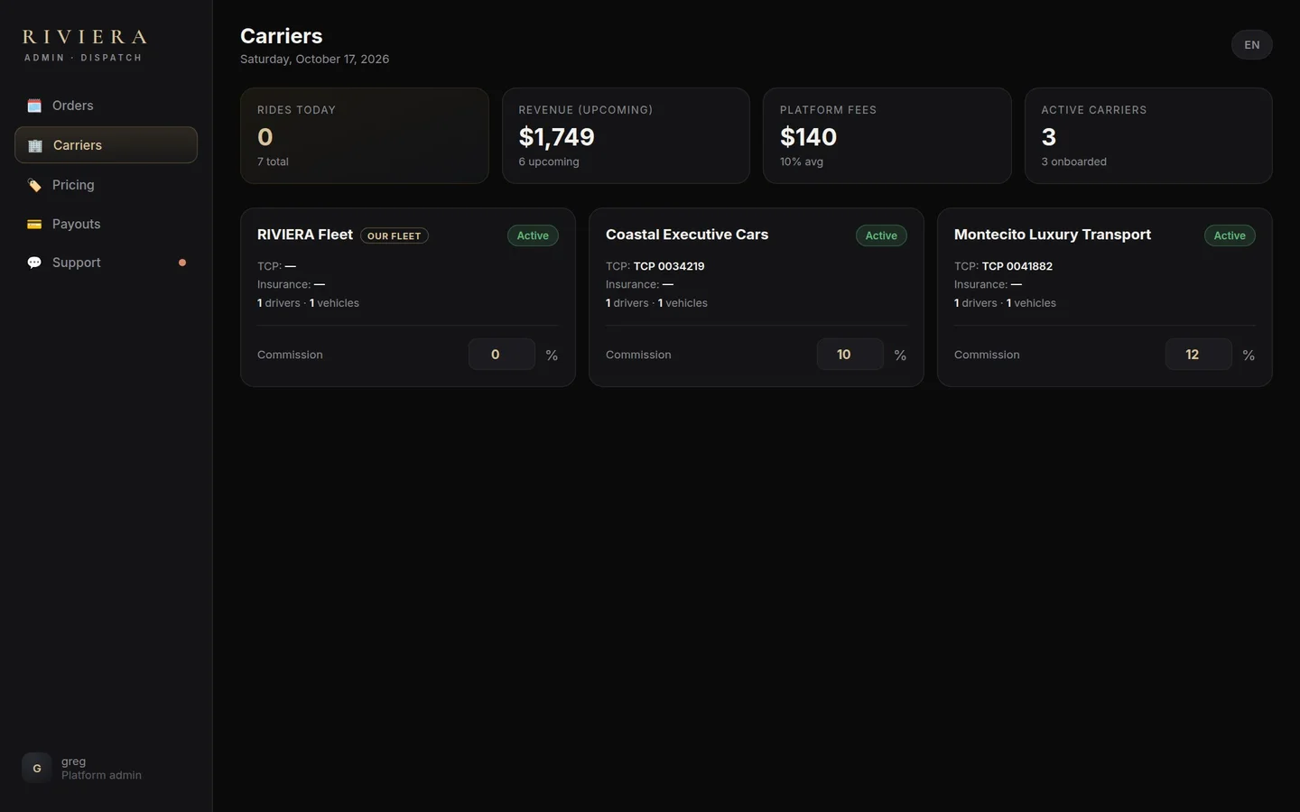Click the greg user avatar
The image size is (1300, 812).
click(x=37, y=768)
